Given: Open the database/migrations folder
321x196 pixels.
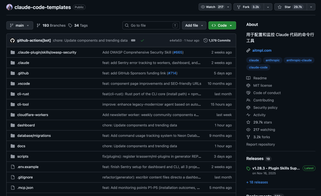Looking at the screenshot, I should [x=34, y=136].
